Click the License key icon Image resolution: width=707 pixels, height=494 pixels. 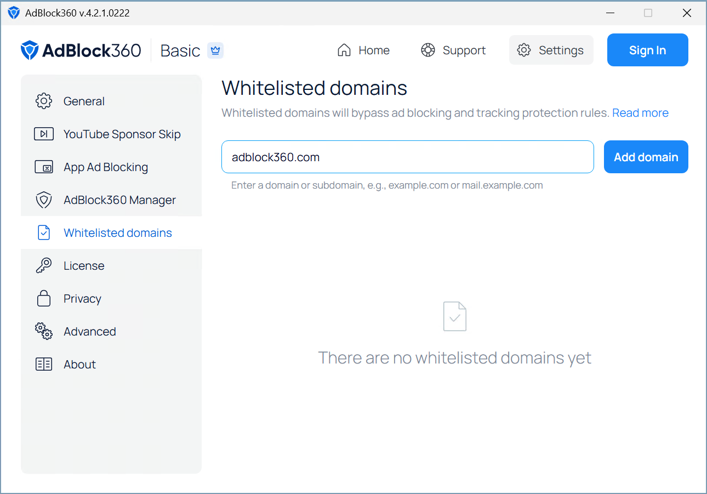(x=44, y=265)
